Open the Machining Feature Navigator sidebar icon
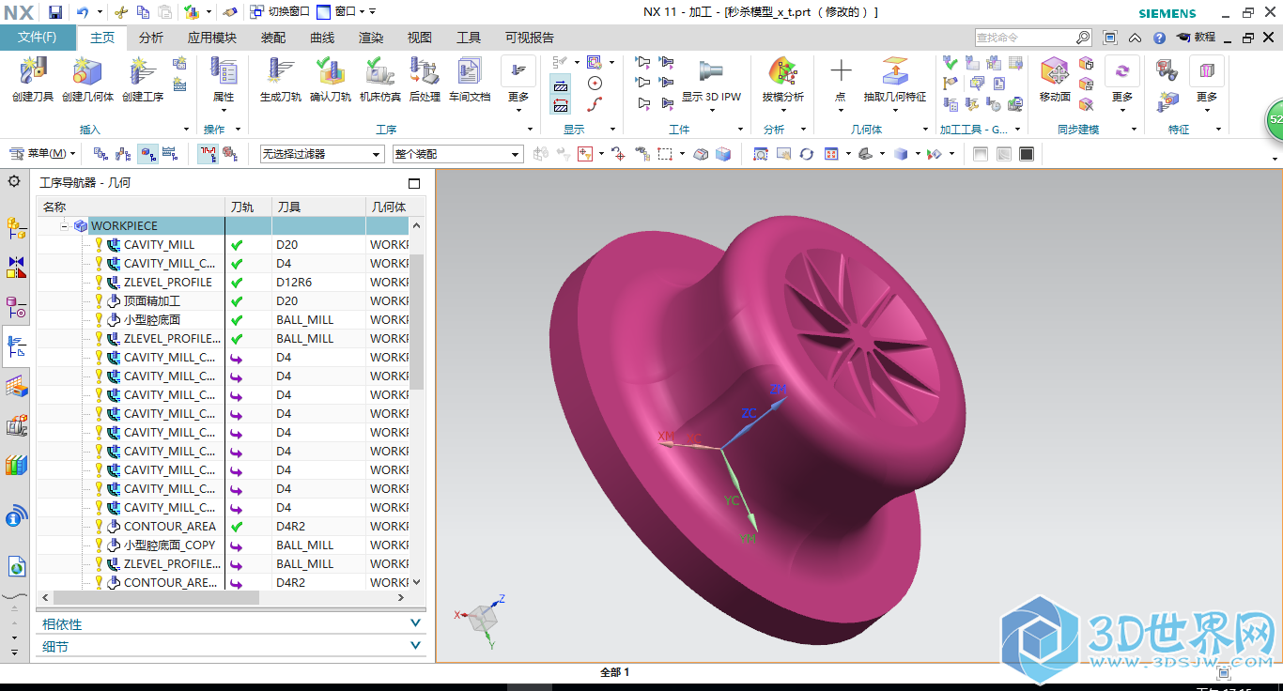 click(x=16, y=386)
